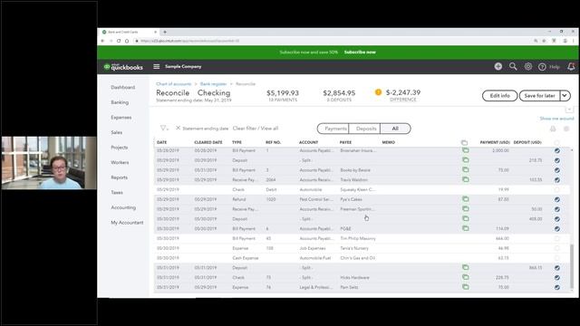
Task: Check the Squeaky Kleen 19.99 row circle
Action: (x=557, y=189)
